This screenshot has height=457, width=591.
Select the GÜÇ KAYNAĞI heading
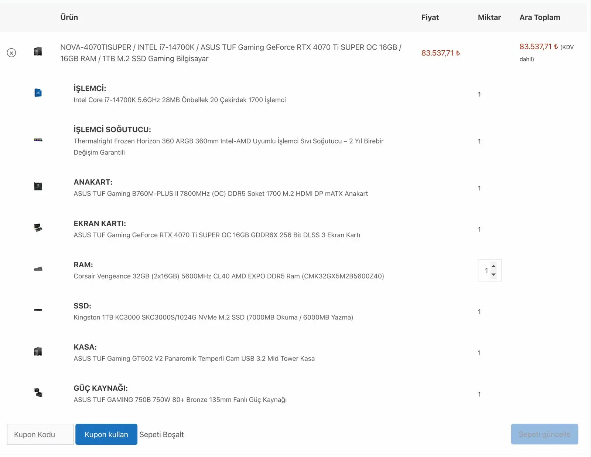(100, 388)
